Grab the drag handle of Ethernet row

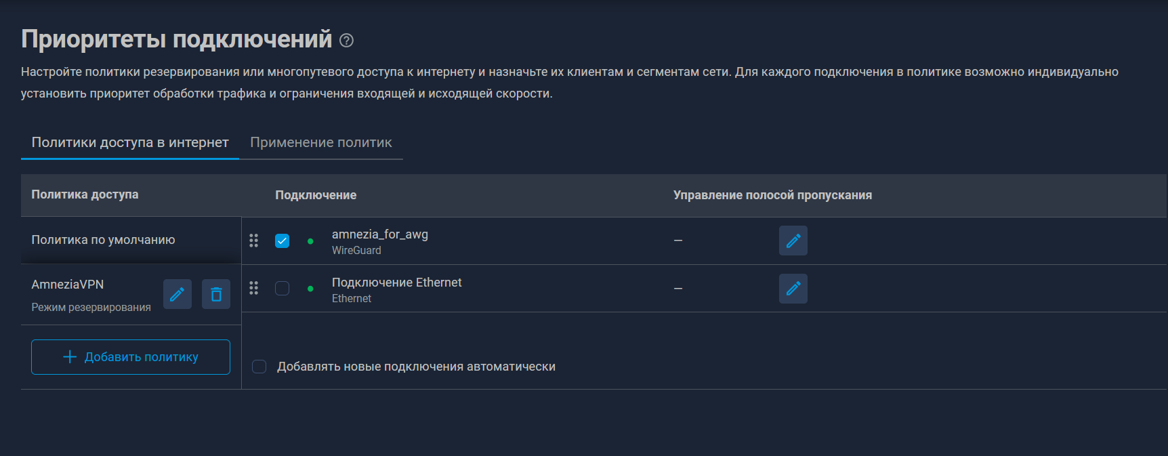click(x=253, y=288)
